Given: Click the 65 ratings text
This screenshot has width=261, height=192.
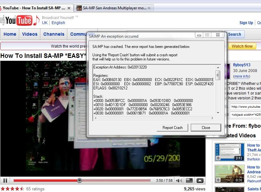Looking at the screenshot, I should (x=35, y=189).
